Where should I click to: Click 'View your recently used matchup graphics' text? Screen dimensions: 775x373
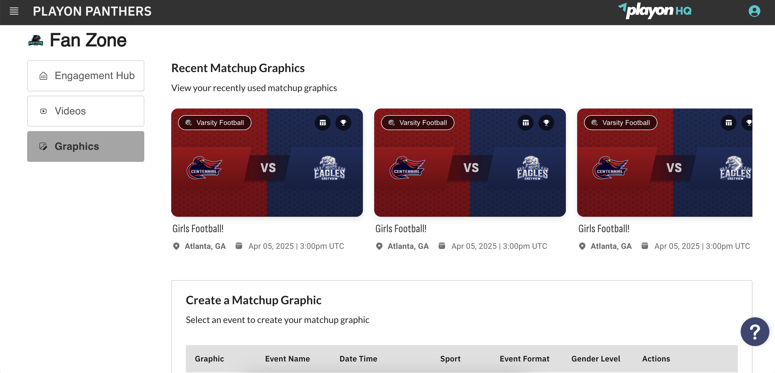(x=254, y=88)
